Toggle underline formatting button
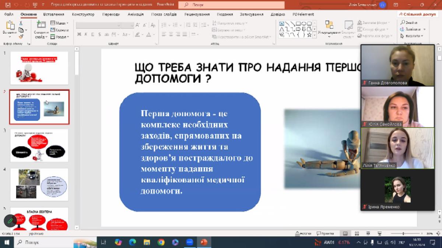 click(x=93, y=34)
